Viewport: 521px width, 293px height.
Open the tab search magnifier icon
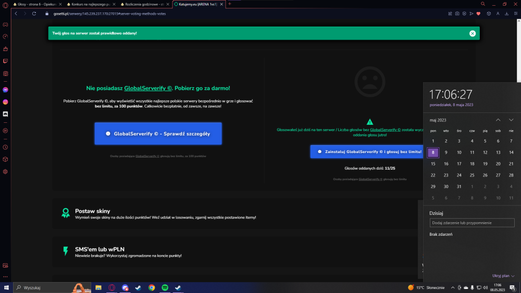click(x=483, y=4)
